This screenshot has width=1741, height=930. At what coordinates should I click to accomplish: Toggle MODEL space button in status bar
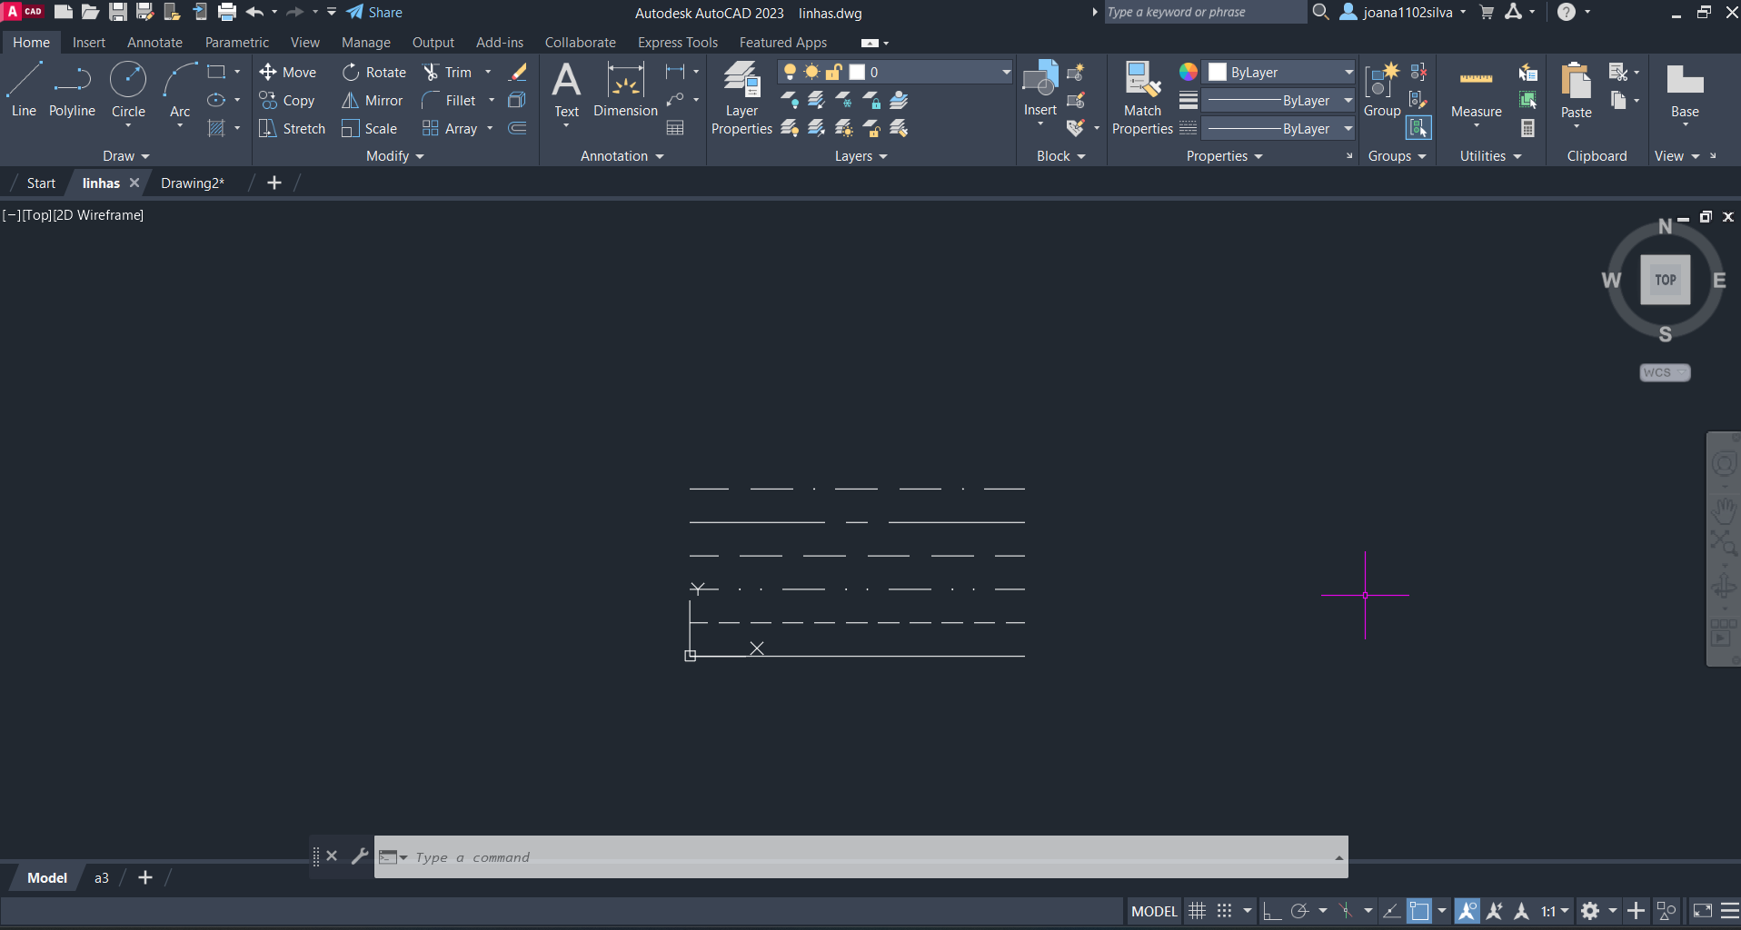(x=1154, y=911)
